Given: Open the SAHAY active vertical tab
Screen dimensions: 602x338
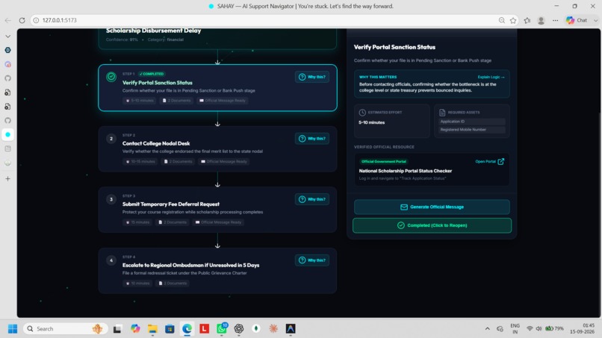Looking at the screenshot, I should [x=7, y=134].
